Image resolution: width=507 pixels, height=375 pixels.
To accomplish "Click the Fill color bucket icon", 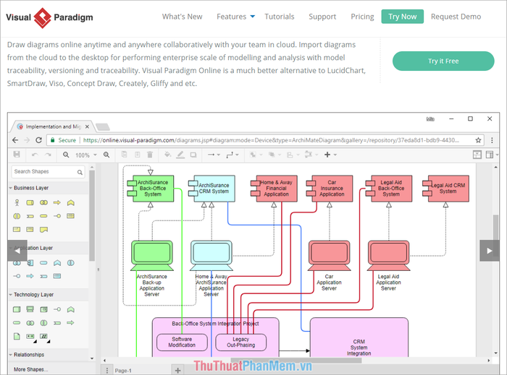I will pos(167,155).
